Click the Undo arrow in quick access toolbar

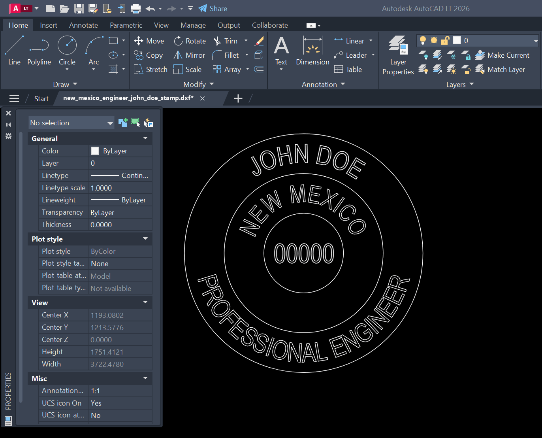(x=150, y=8)
